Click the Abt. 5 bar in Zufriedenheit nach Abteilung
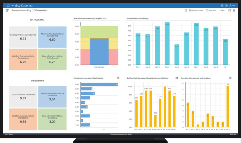The height and width of the screenshot is (143, 241). pos(177,55)
